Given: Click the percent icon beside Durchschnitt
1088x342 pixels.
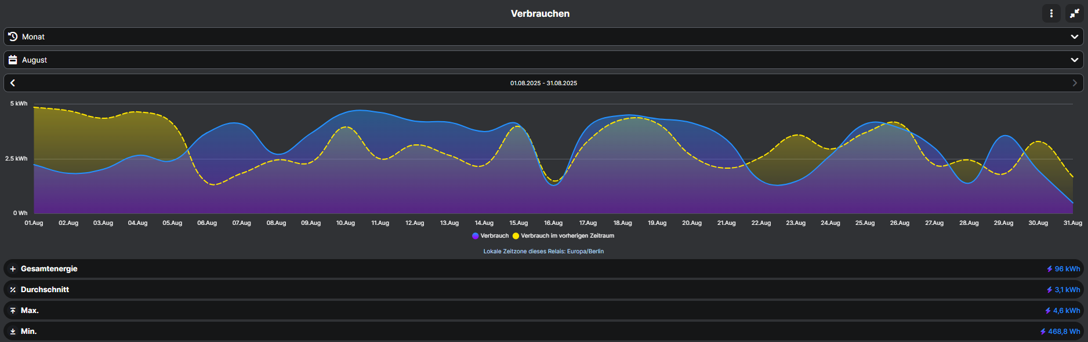Looking at the screenshot, I should [x=13, y=290].
